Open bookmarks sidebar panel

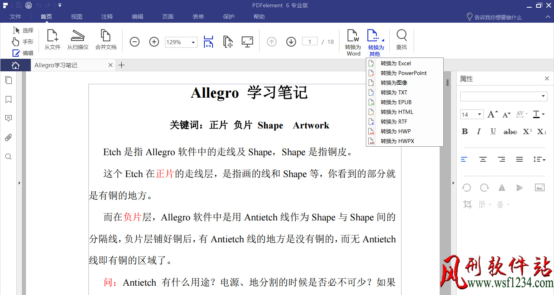point(8,99)
